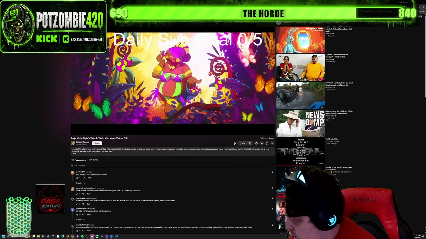
Task: Expand the video description with 'more'
Action: coord(74,154)
